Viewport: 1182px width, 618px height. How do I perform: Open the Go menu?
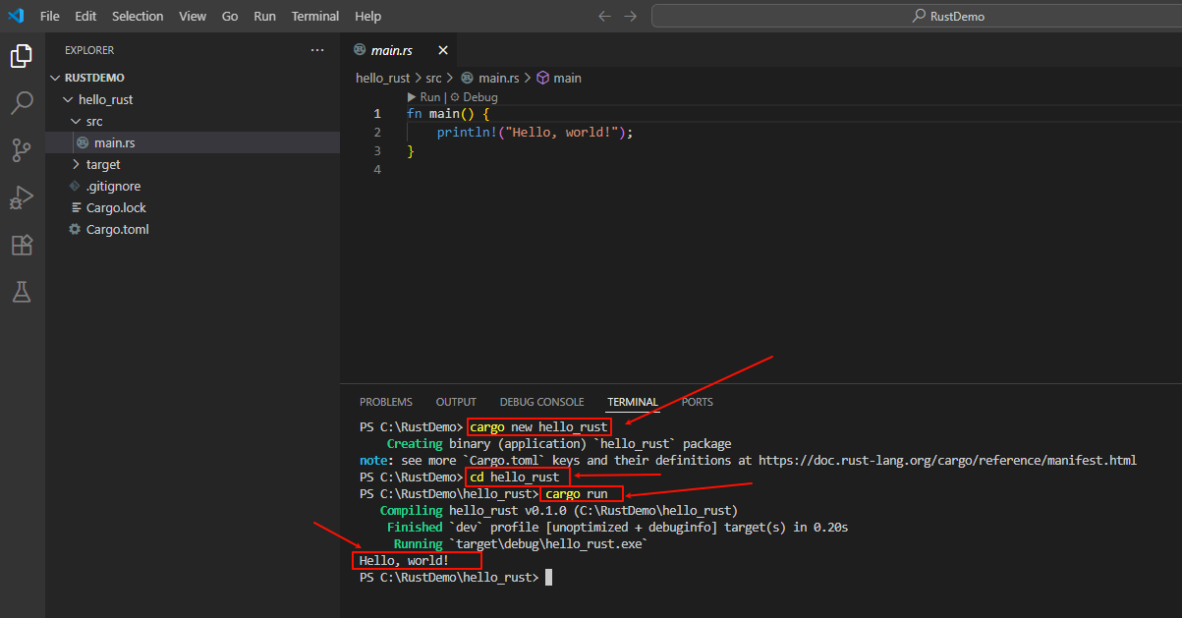pyautogui.click(x=230, y=16)
